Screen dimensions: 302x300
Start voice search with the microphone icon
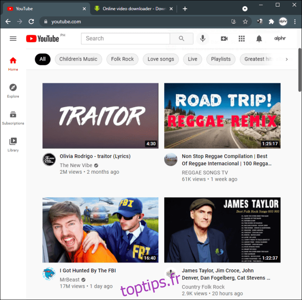pos(203,39)
